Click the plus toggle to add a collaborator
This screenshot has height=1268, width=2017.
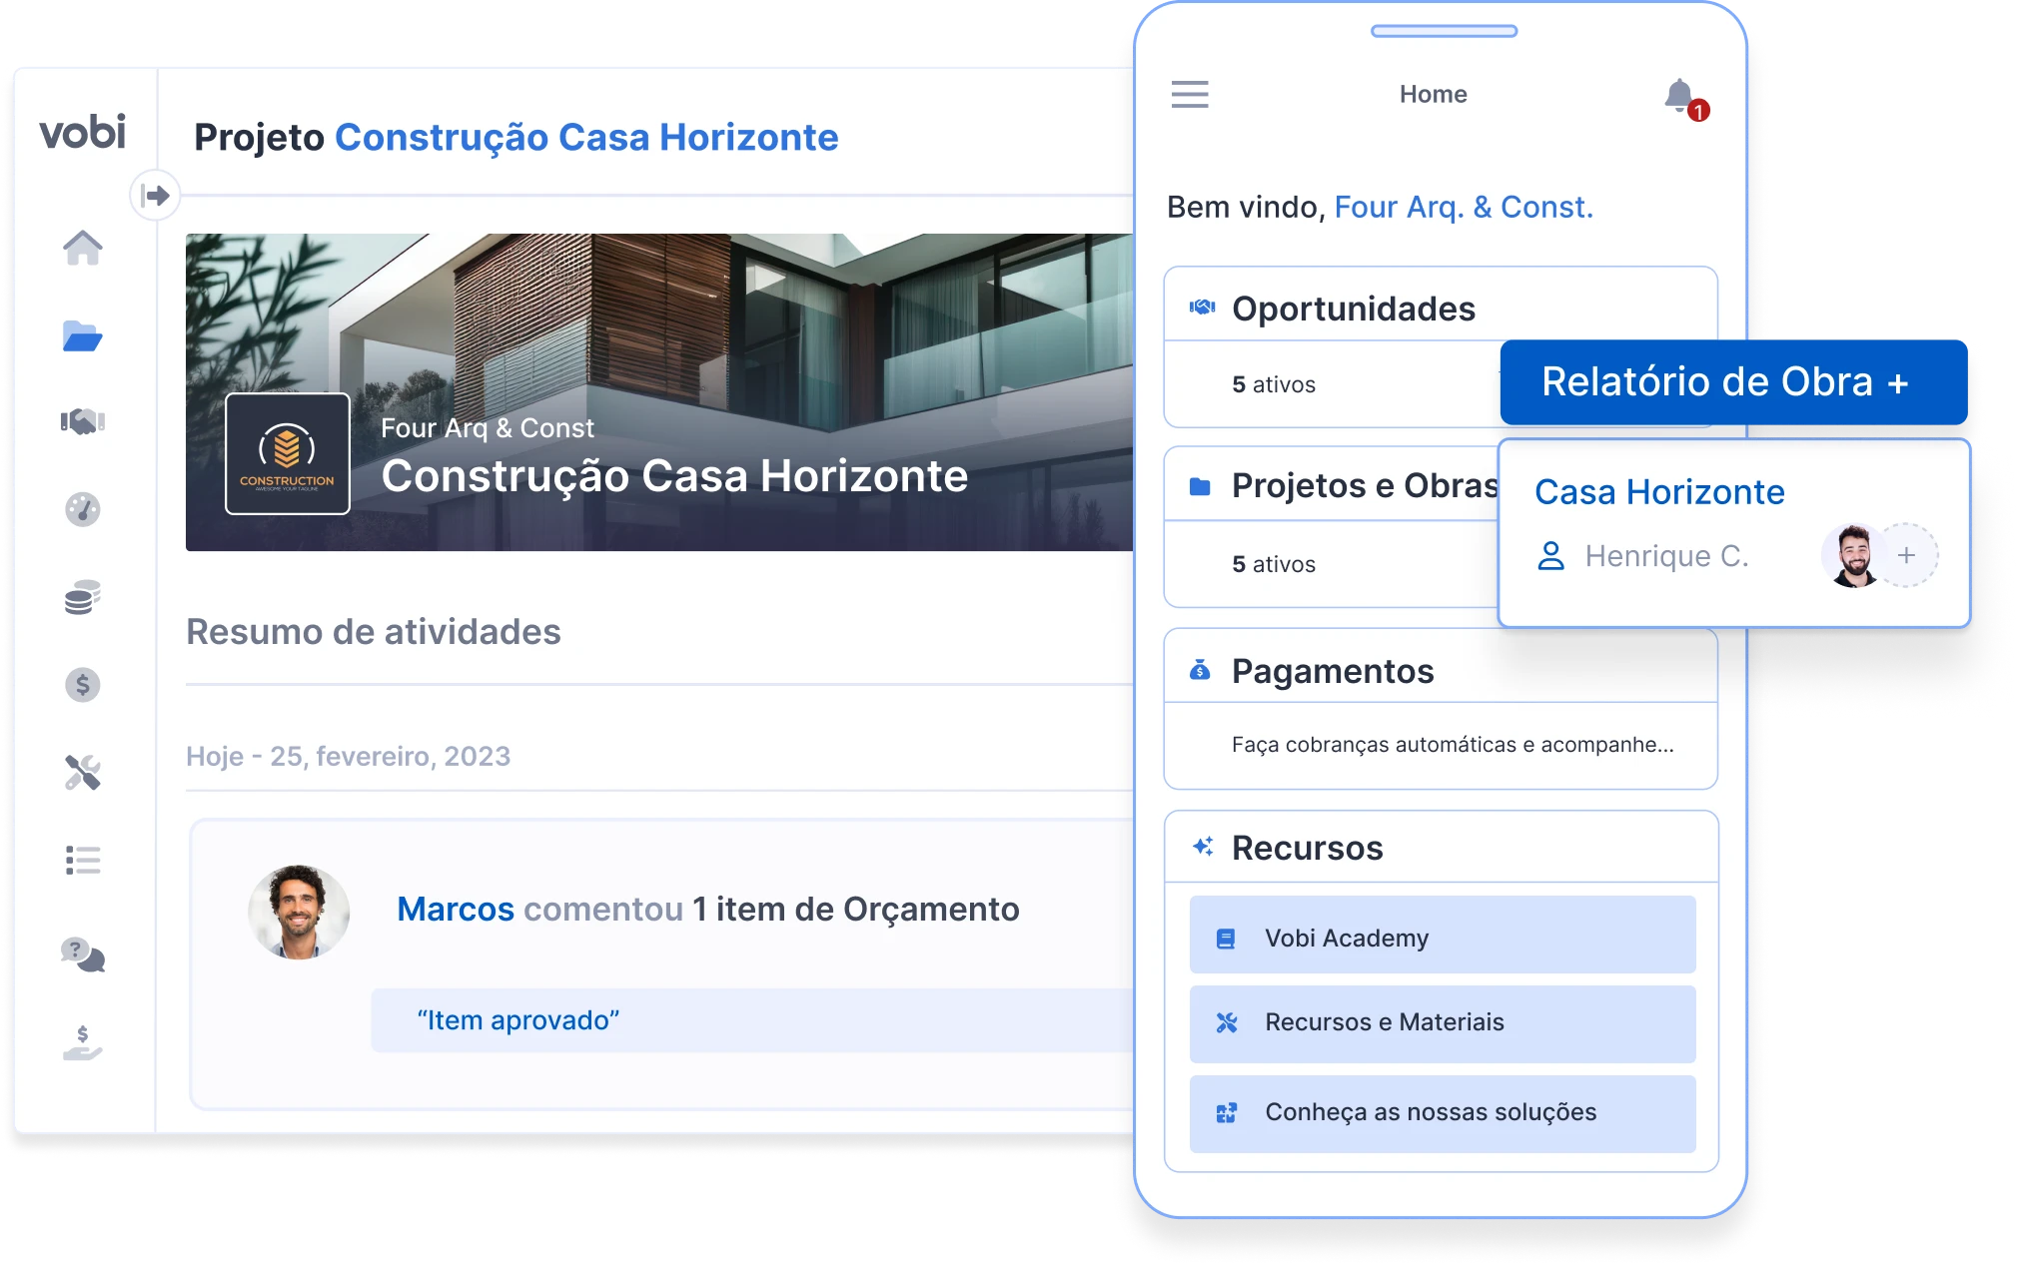coord(1907,555)
